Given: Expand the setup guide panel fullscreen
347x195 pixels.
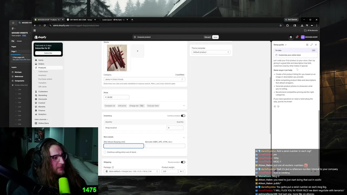Looking at the screenshot, I should pos(311,45).
